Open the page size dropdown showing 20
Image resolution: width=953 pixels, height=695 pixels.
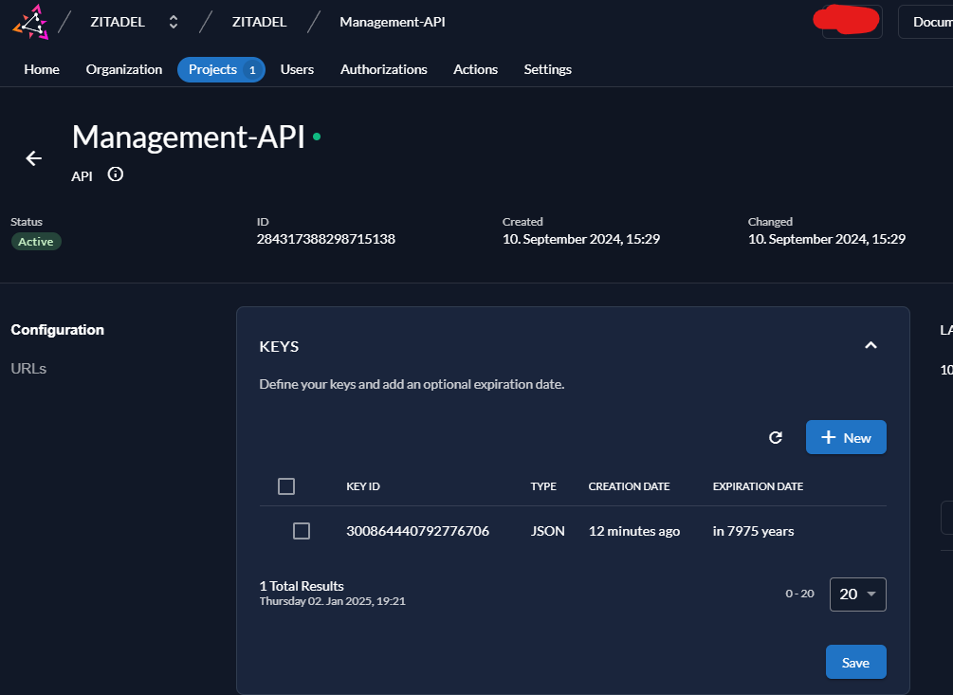[x=857, y=594]
